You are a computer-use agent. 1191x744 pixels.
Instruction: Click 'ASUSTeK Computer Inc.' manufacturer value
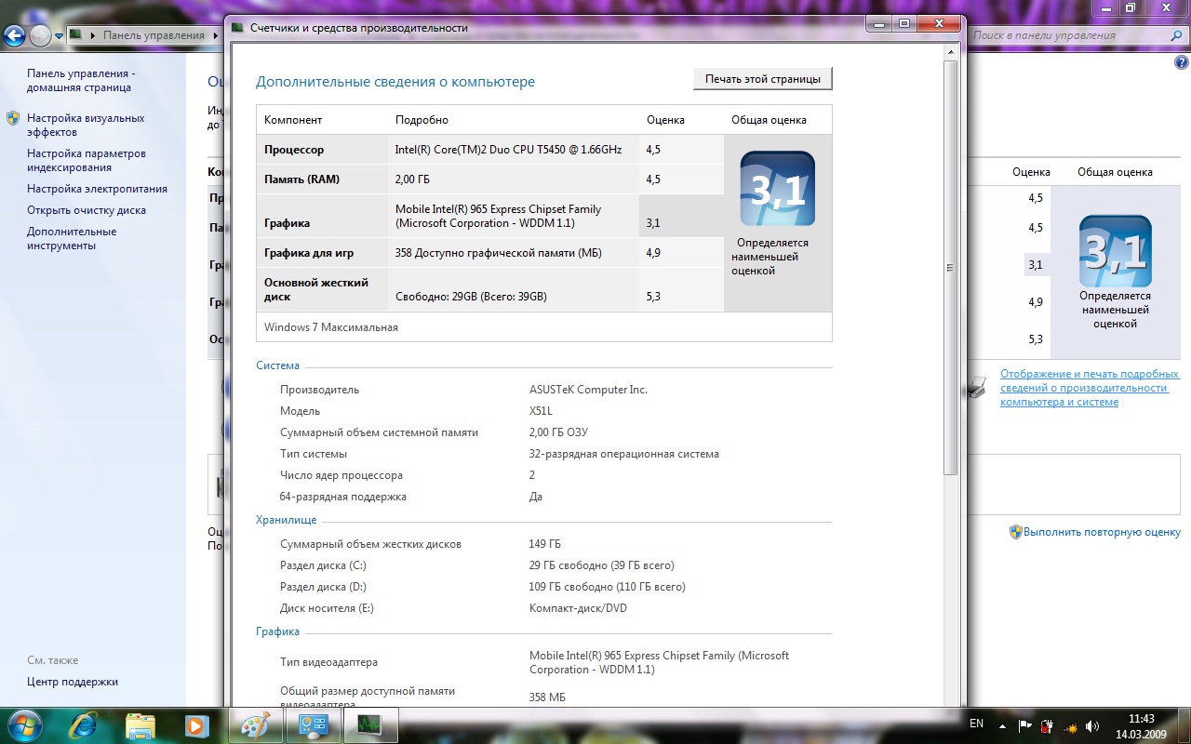click(x=588, y=390)
